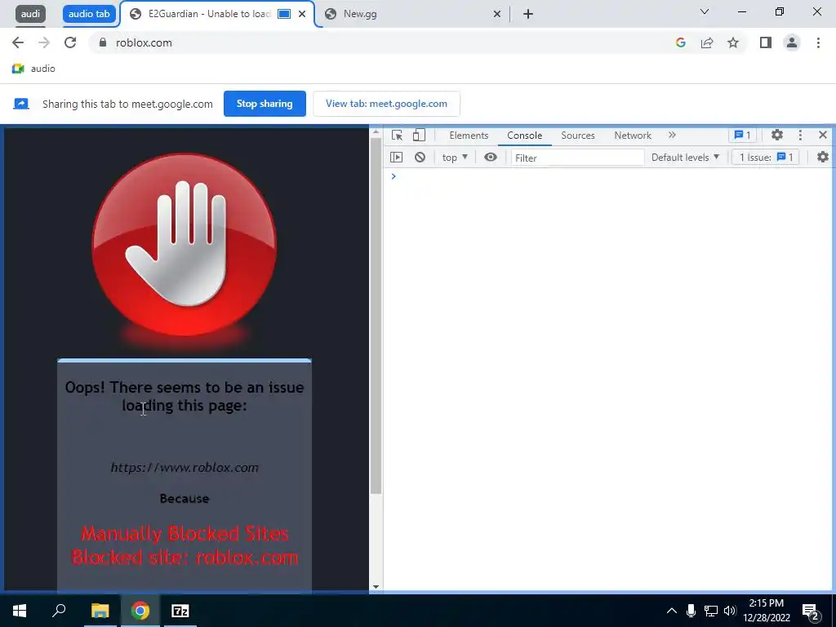Clear the console
The height and width of the screenshot is (627, 836).
coord(420,158)
